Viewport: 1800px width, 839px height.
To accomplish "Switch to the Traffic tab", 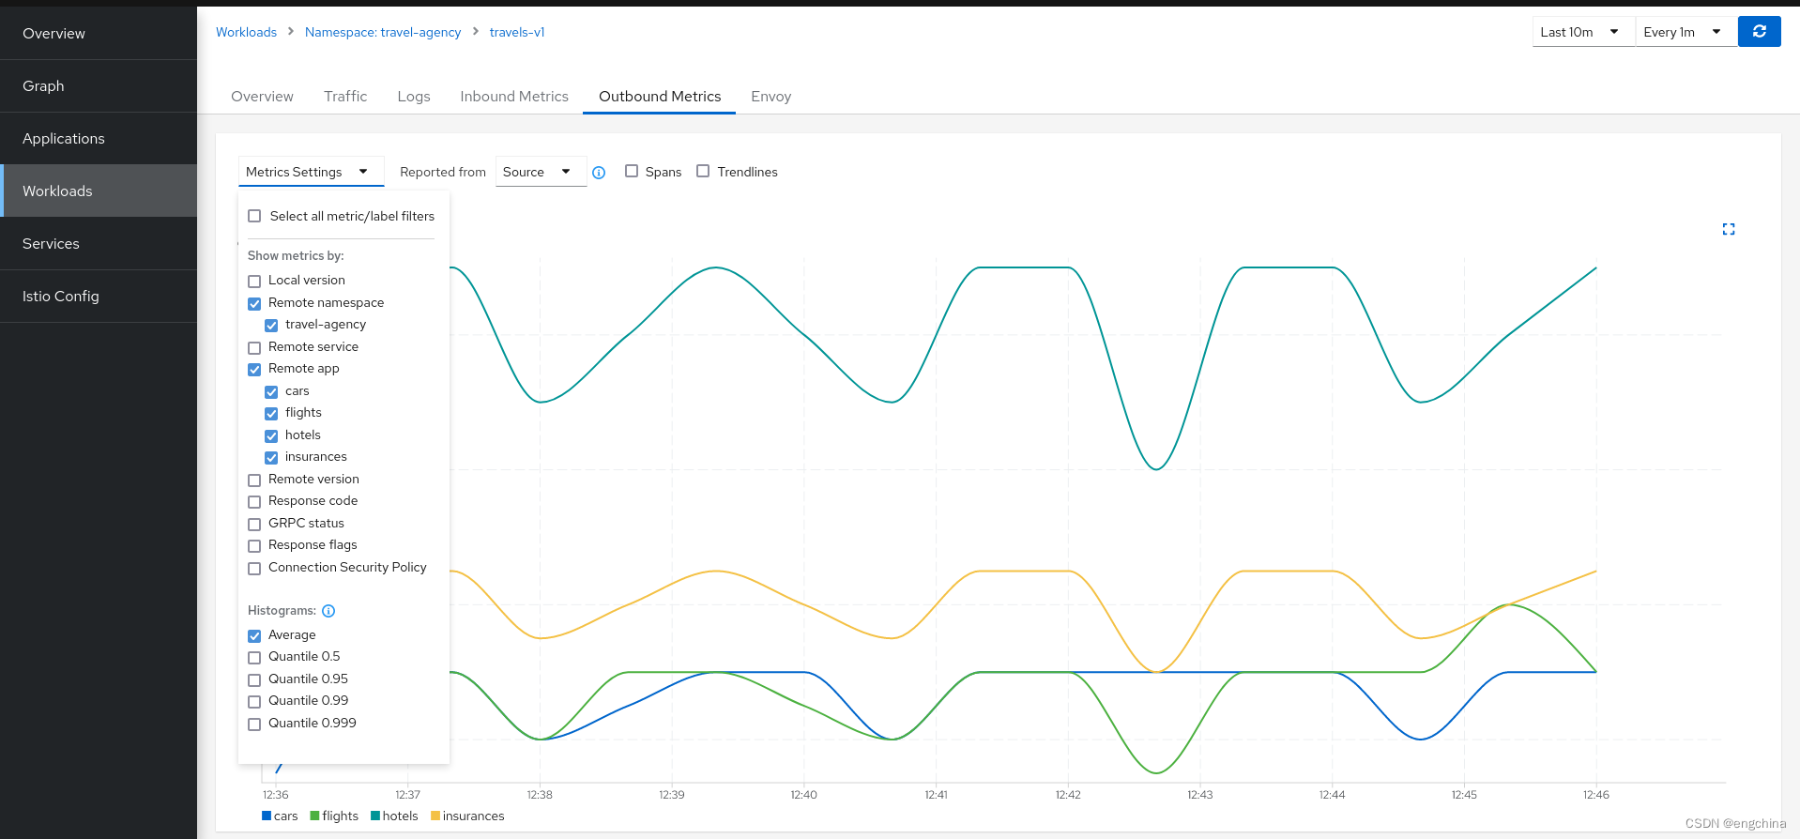I will pos(345,96).
